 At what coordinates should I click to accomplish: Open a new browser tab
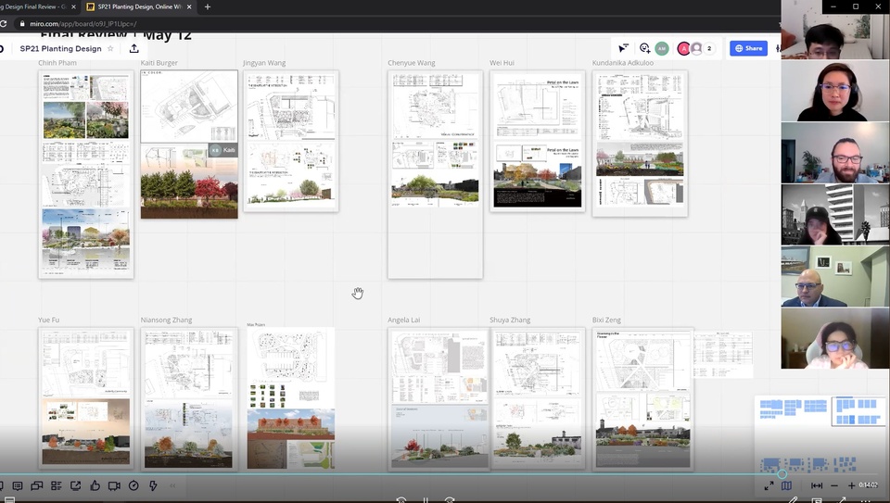tap(208, 6)
